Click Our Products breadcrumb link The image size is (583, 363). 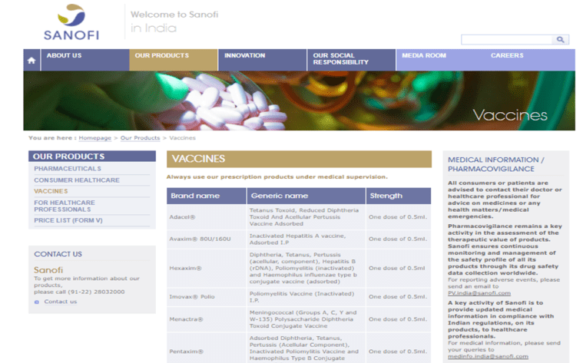[x=140, y=138]
